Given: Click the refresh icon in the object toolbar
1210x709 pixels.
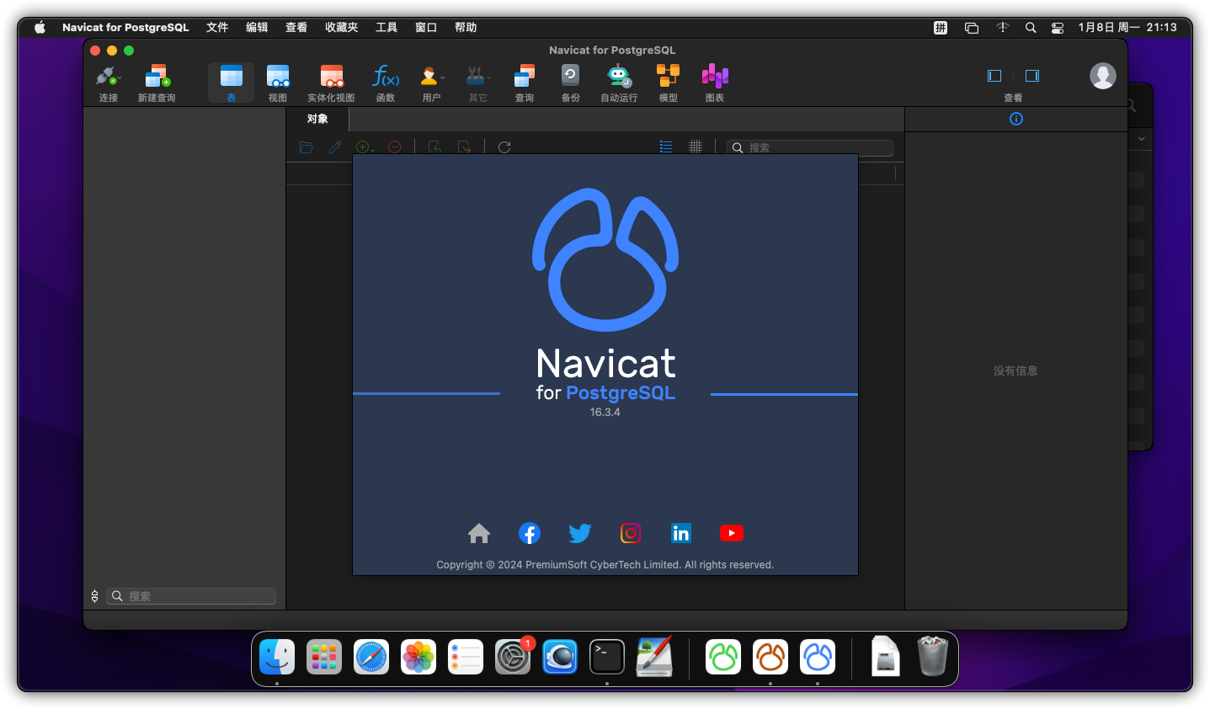Looking at the screenshot, I should coord(504,147).
